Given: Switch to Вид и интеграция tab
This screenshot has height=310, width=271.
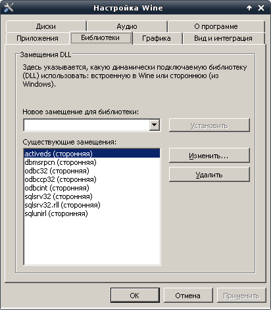Looking at the screenshot, I should [224, 38].
